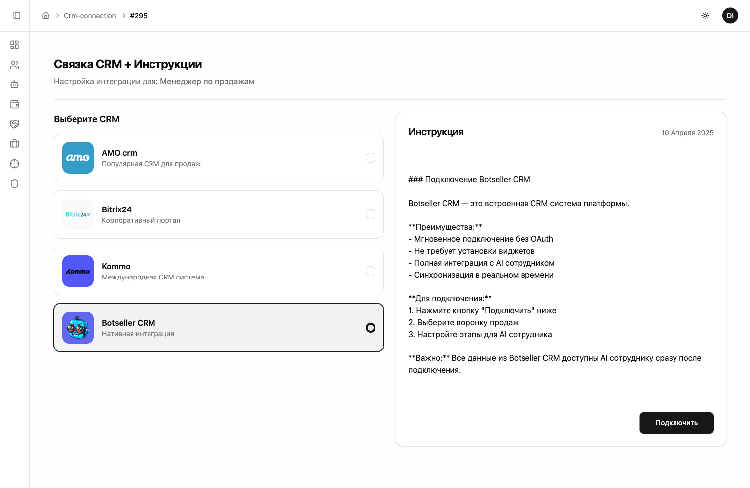Go to home via breadcrumb icon

click(x=46, y=16)
